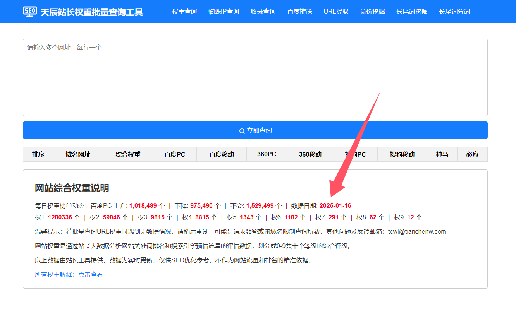Click the 综合权重 column header
Screen dimensions: 516x313
click(128, 154)
